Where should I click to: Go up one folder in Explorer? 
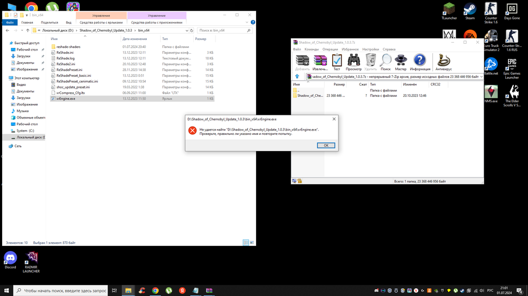pos(27,30)
